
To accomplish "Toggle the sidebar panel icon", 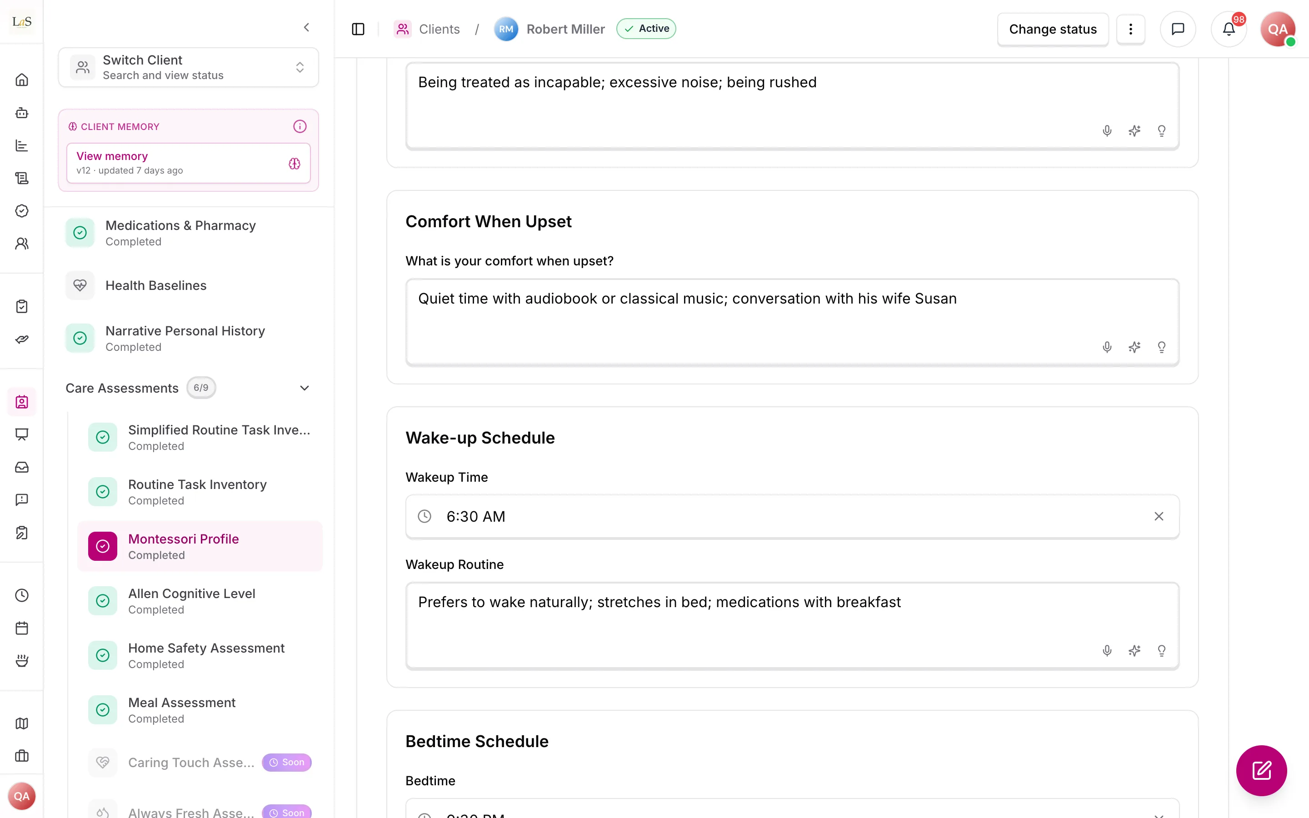I will [x=358, y=29].
